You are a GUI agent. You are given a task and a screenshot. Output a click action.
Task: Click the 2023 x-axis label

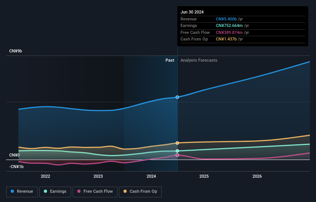98,177
